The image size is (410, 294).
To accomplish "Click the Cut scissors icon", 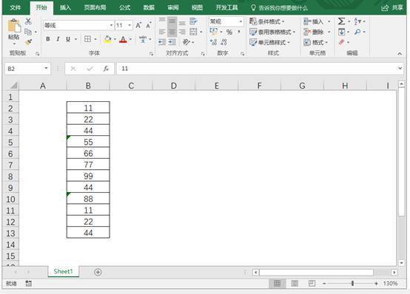I will [28, 21].
